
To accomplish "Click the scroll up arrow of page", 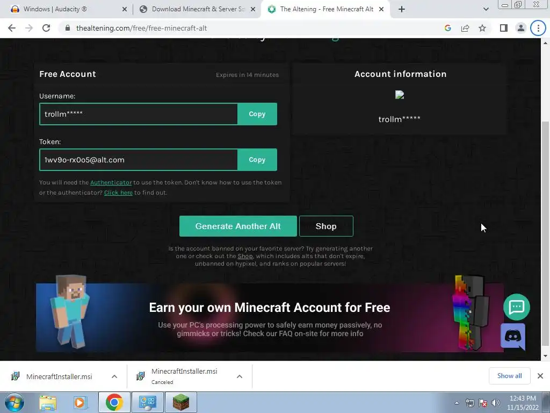I will [x=545, y=43].
